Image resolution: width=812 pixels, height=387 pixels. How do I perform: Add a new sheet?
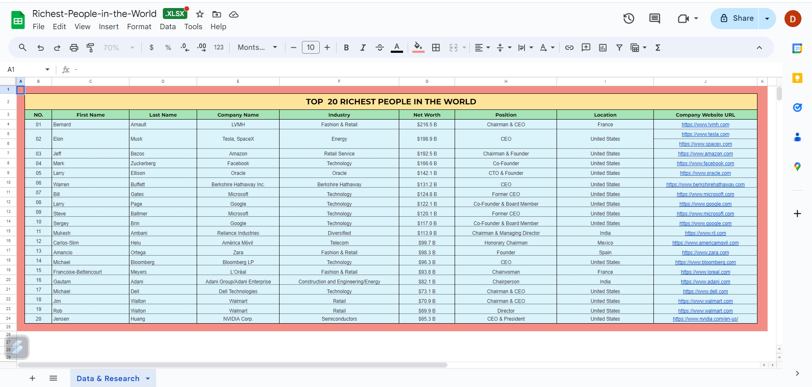point(33,379)
